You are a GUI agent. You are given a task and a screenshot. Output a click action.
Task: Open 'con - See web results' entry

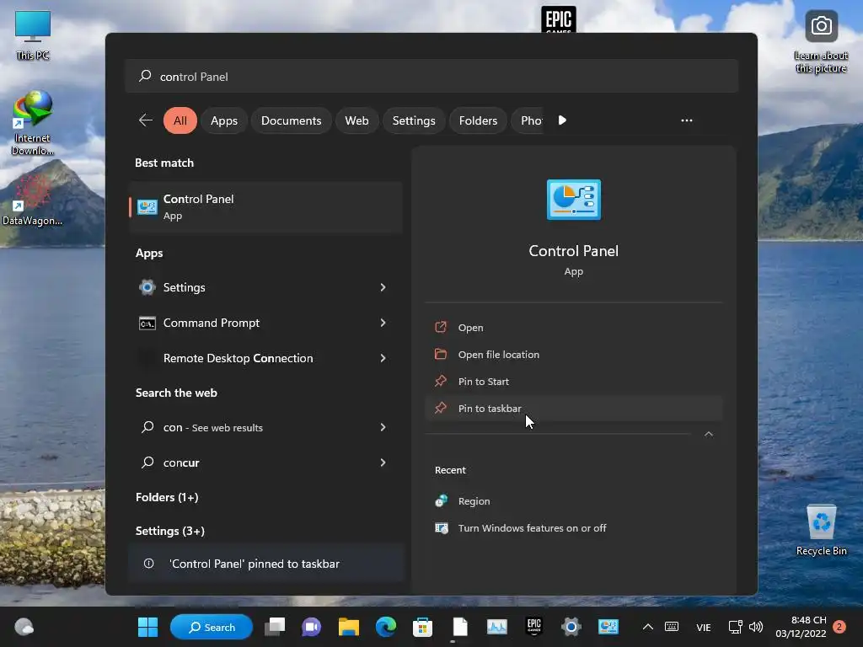(x=250, y=427)
